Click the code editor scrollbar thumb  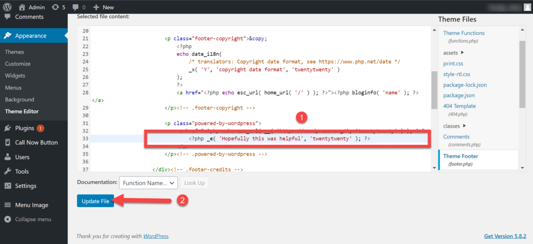(x=434, y=90)
